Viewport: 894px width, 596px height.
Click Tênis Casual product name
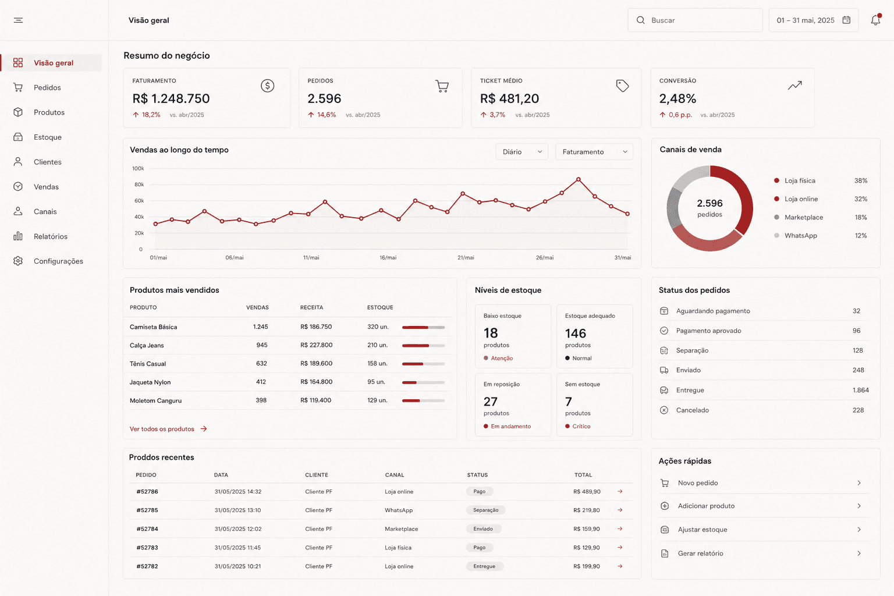click(x=148, y=364)
